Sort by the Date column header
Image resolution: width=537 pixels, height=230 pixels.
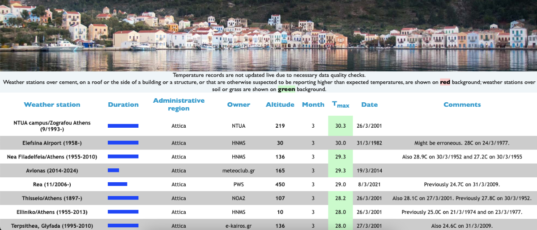(x=370, y=105)
